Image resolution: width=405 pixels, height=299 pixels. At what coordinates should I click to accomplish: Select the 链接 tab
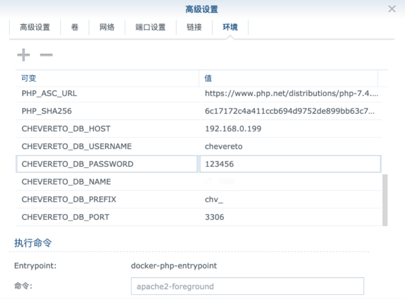click(x=194, y=27)
